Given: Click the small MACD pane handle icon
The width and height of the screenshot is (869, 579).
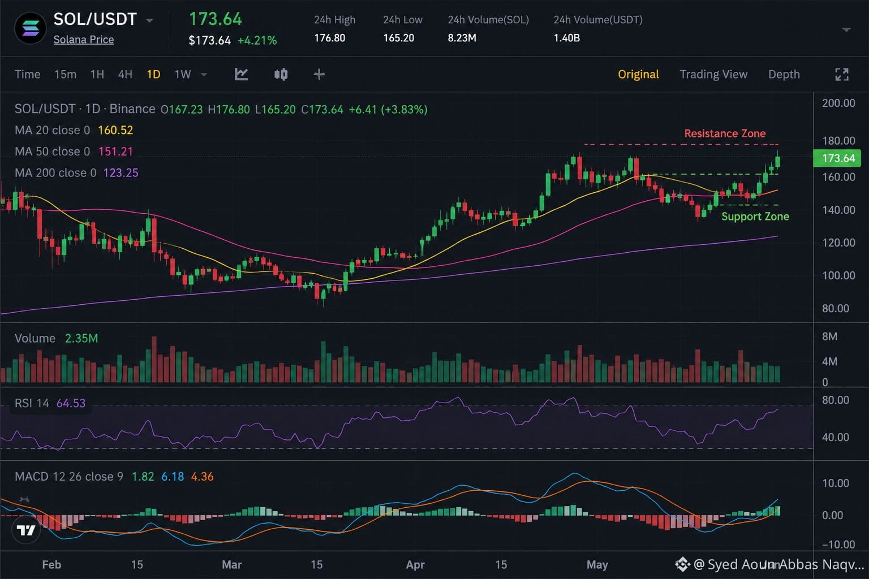Looking at the screenshot, I should click(x=24, y=499).
